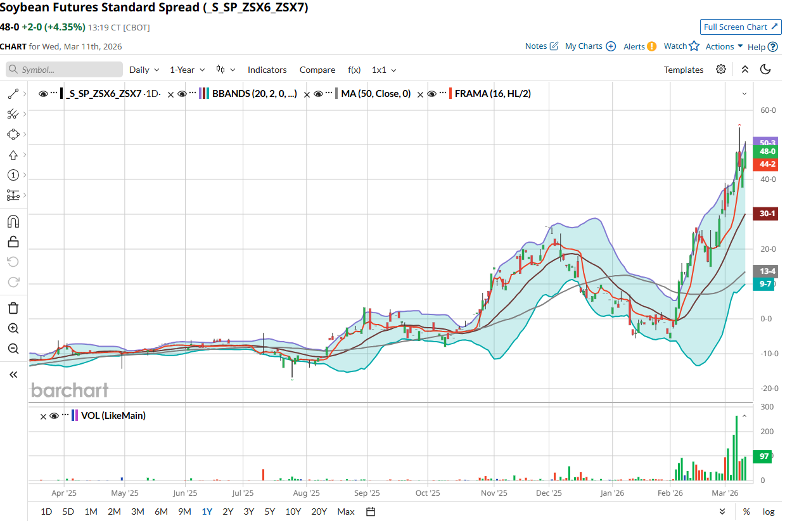
Task: Open Full Screen Chart
Action: 741,27
